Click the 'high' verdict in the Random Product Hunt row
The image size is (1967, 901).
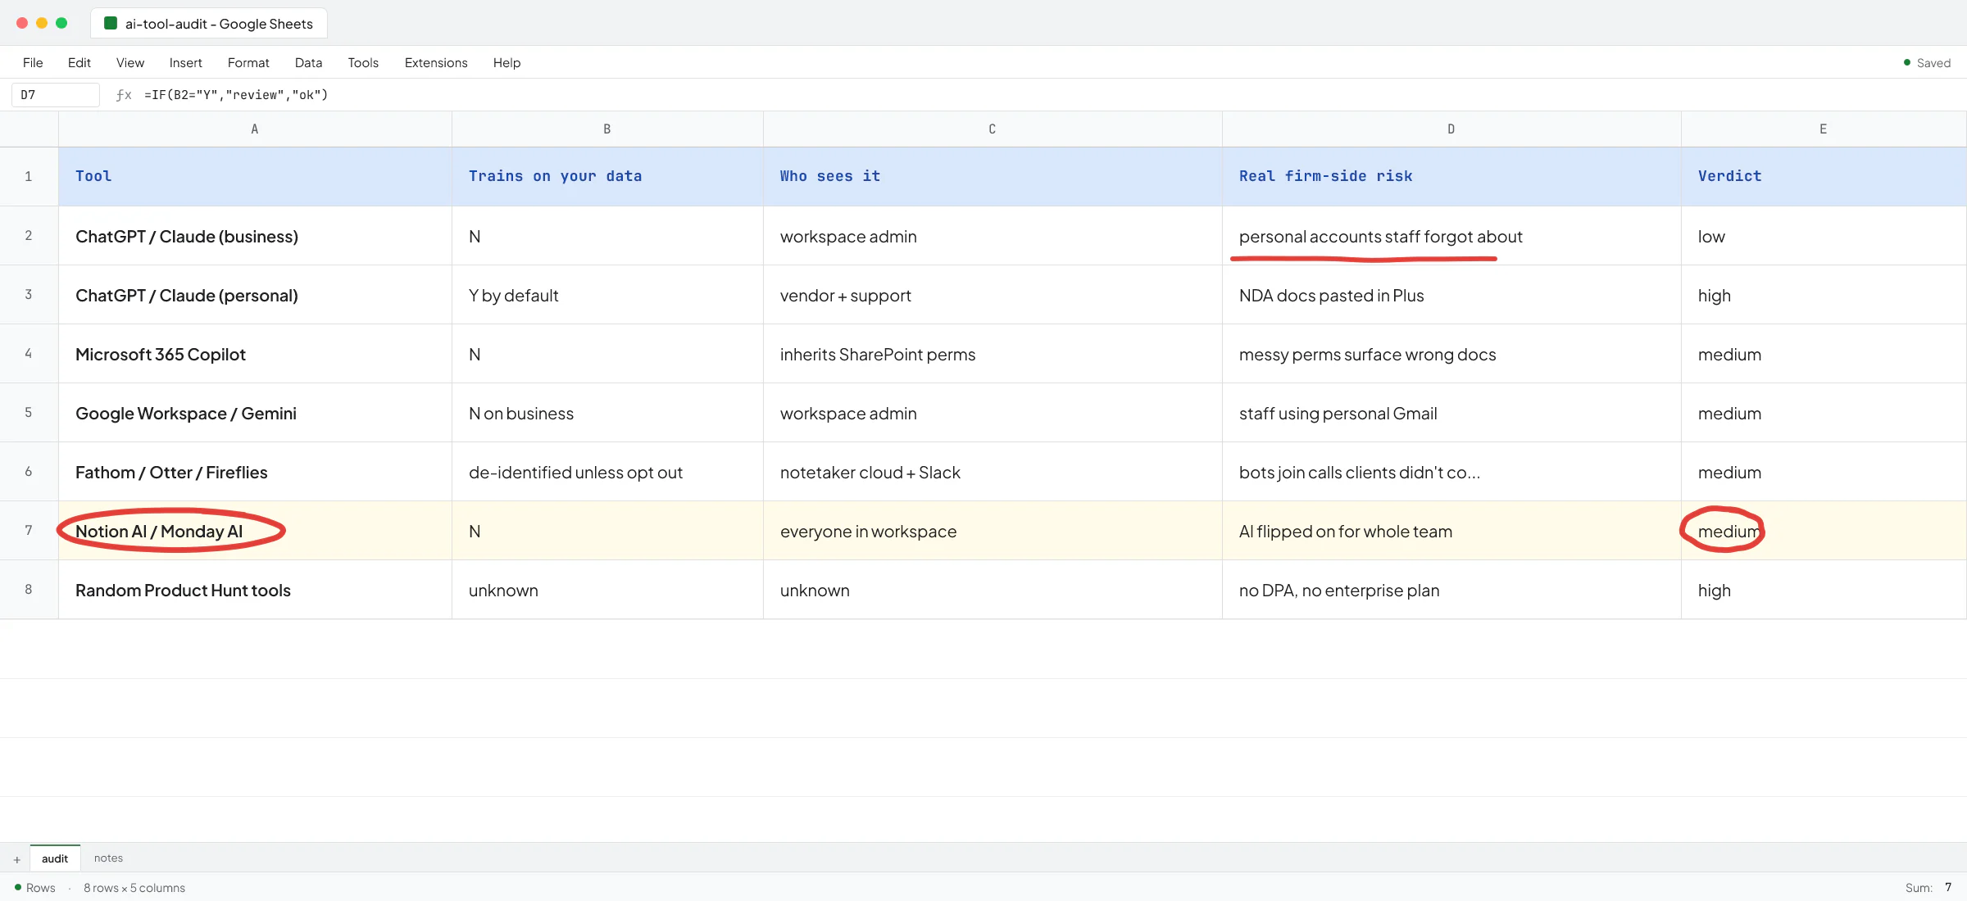1824,590
